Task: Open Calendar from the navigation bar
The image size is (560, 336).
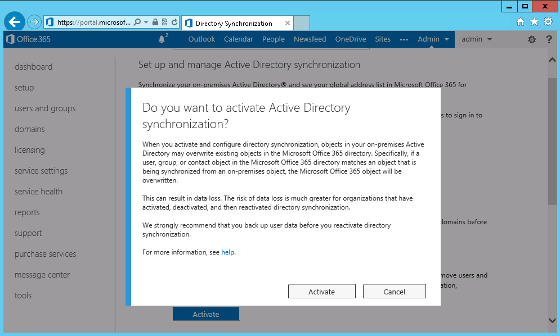Action: point(238,39)
